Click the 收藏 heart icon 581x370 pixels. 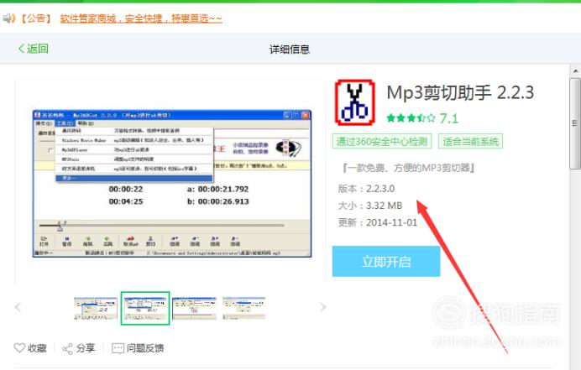[19, 348]
